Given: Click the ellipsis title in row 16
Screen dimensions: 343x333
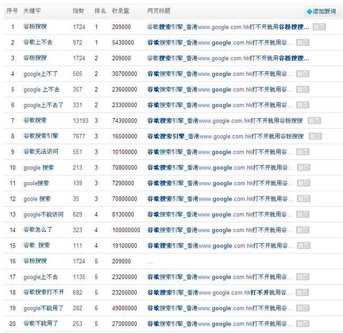Looking at the screenshot, I should point(150,263).
